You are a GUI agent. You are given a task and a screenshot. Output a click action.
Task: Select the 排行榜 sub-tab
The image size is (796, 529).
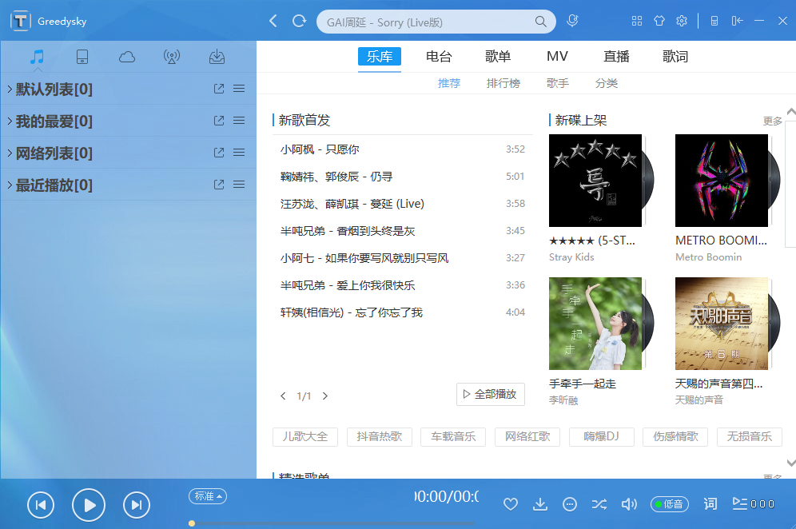(x=503, y=83)
